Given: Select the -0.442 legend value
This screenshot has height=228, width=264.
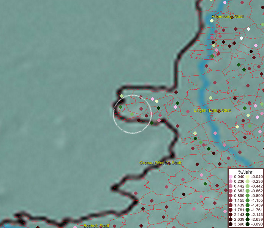Looking at the screenshot, I should [257, 186].
